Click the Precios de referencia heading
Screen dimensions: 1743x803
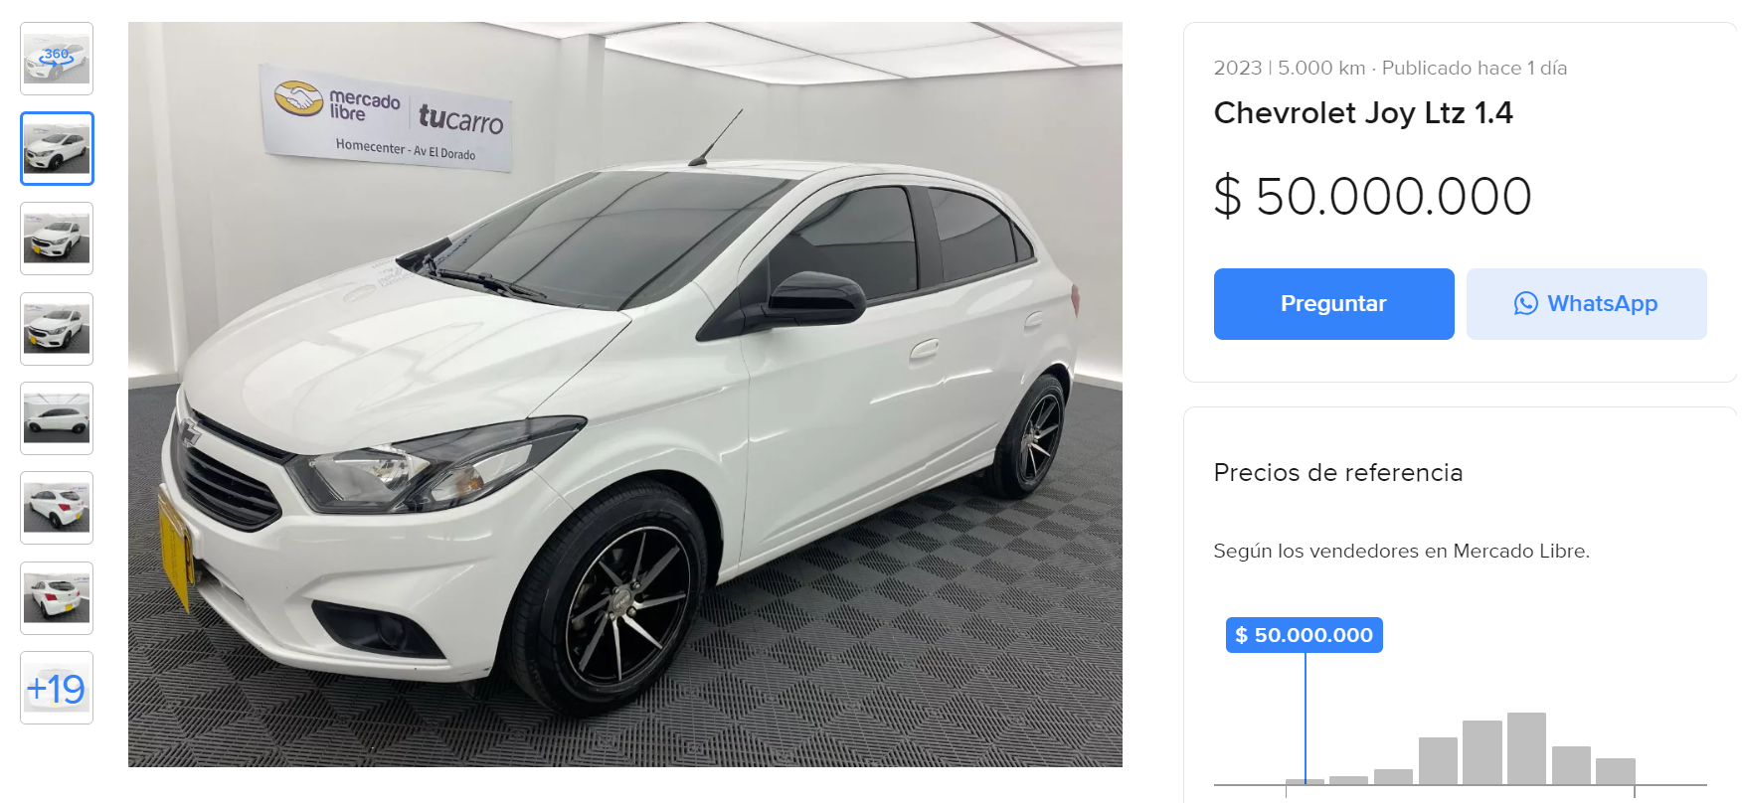click(x=1338, y=473)
